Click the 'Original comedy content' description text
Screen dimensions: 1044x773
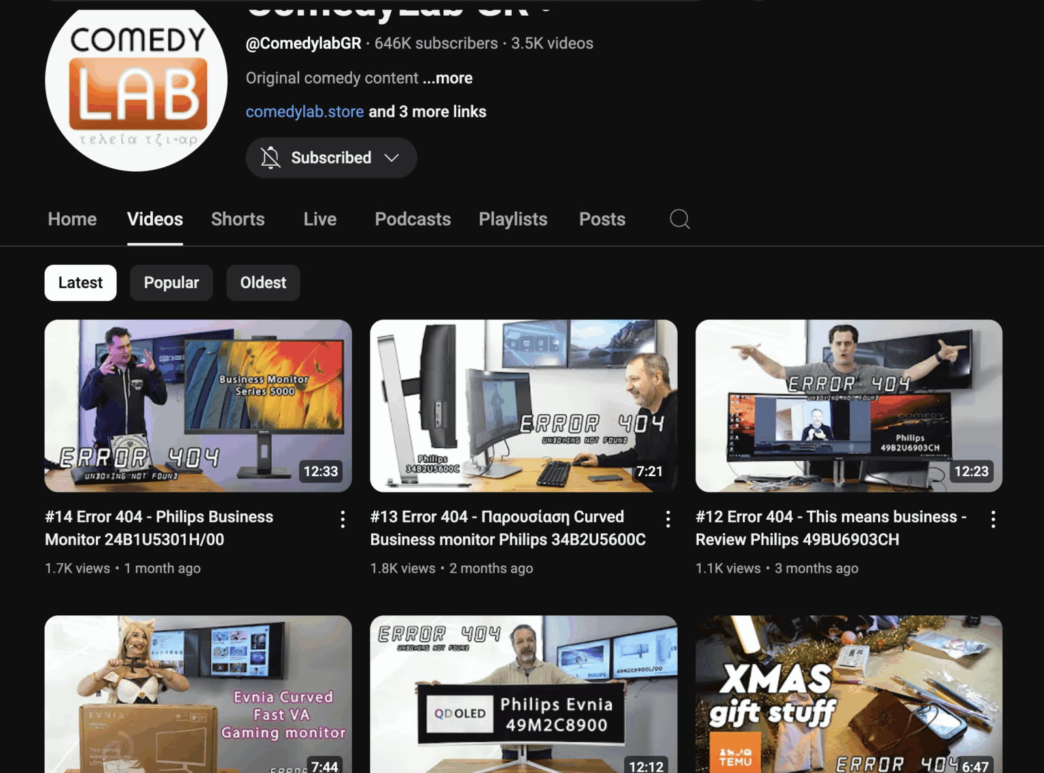coord(332,78)
